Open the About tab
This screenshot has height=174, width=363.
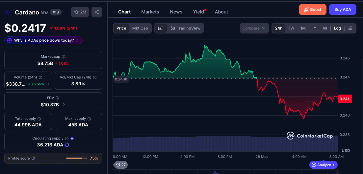point(221,12)
